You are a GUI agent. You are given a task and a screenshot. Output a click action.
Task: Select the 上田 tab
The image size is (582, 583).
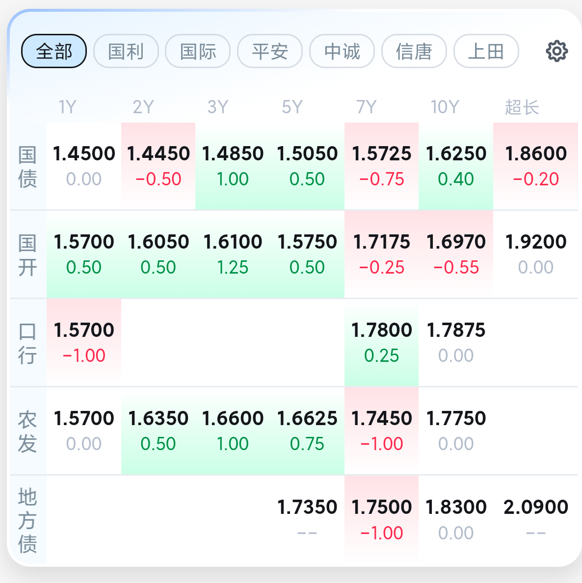coord(486,51)
